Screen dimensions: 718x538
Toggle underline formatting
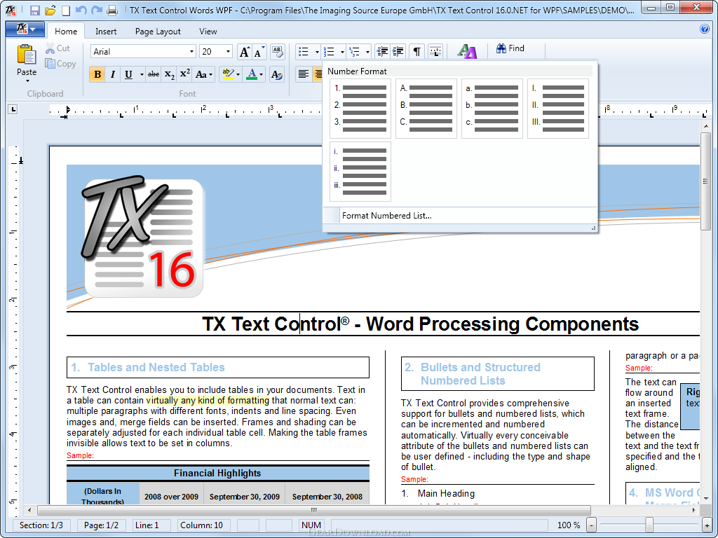click(129, 74)
